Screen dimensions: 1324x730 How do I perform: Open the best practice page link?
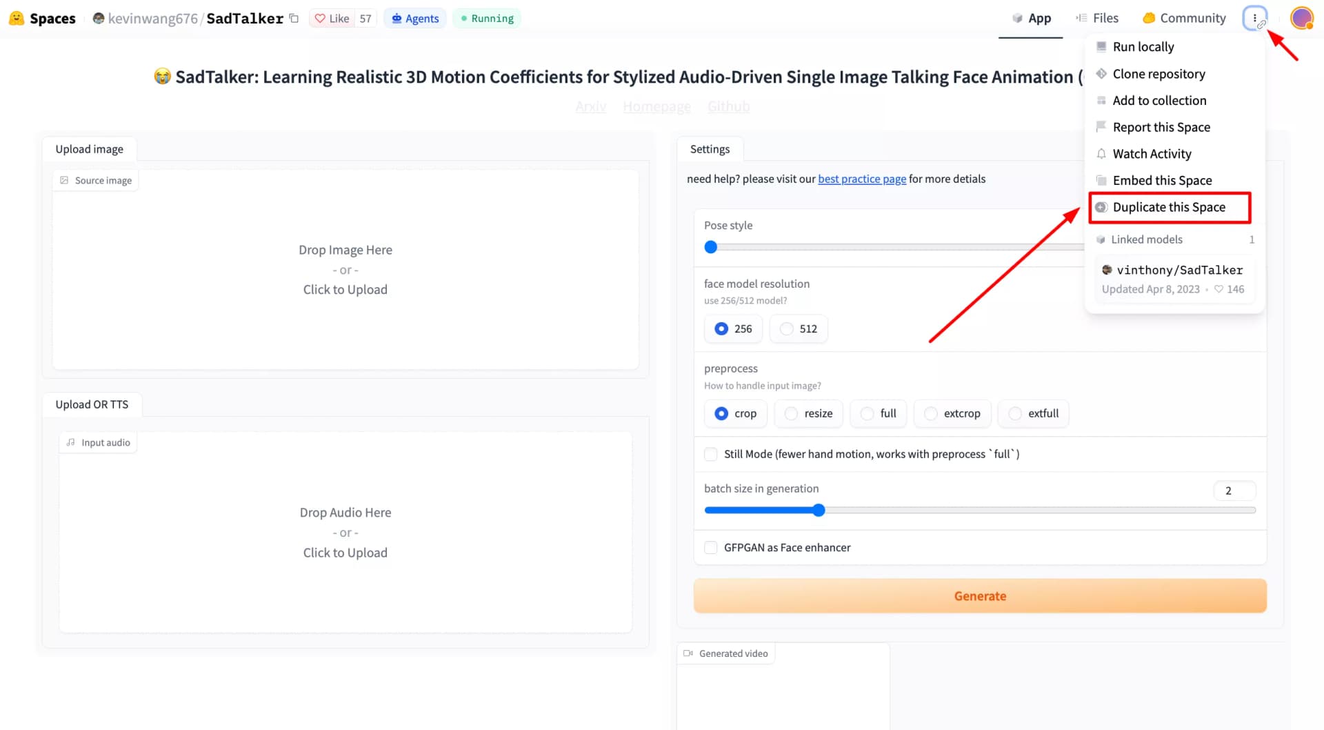click(862, 179)
